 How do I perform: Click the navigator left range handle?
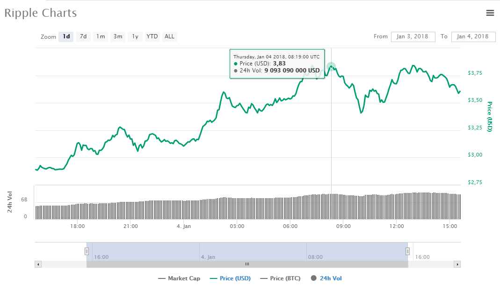click(x=87, y=251)
